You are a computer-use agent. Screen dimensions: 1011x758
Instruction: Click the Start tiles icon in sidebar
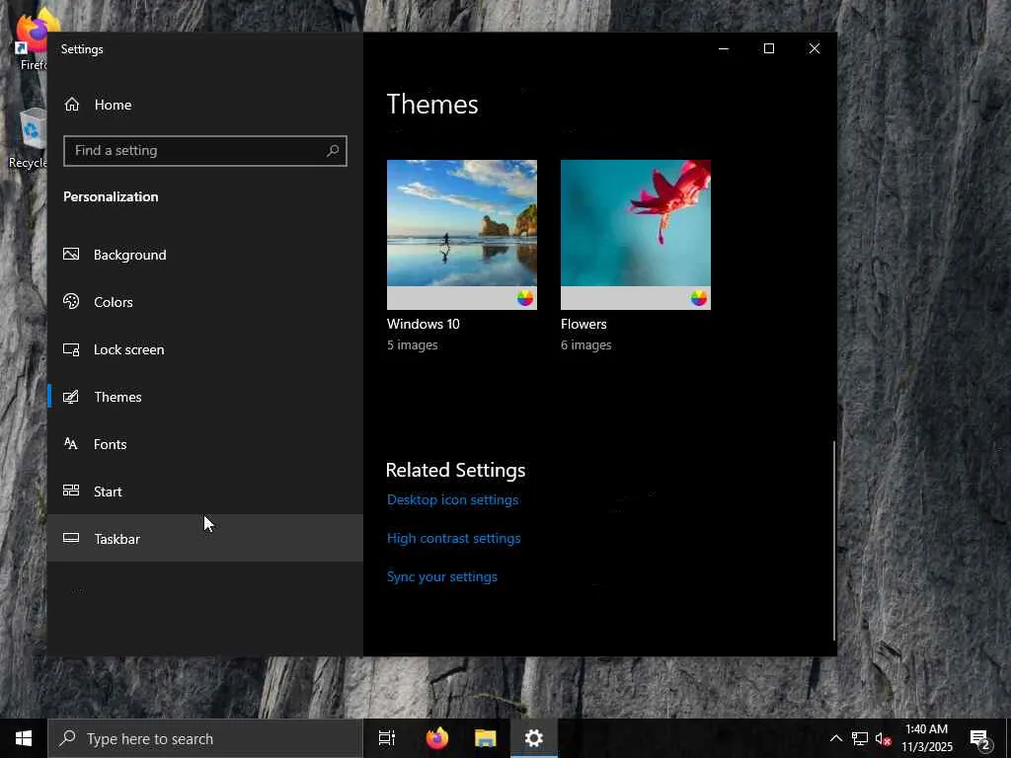[71, 491]
